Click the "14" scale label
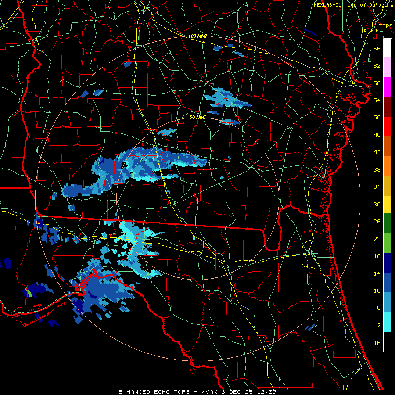This screenshot has width=395, height=395. coord(377,273)
